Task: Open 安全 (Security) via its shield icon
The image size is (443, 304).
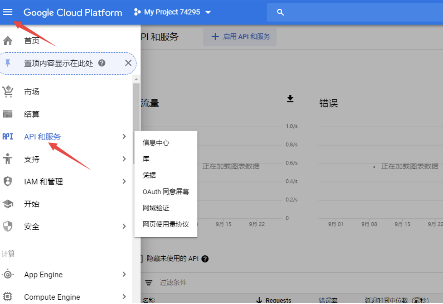Action: click(x=8, y=227)
